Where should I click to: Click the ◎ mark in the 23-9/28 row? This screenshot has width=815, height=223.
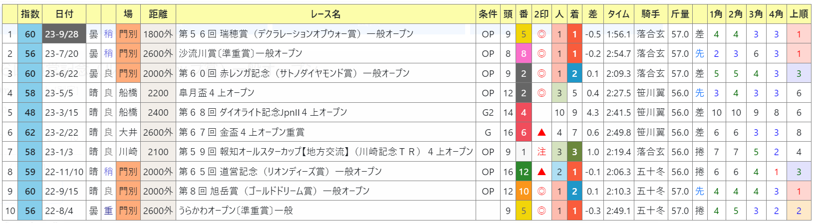(x=541, y=34)
